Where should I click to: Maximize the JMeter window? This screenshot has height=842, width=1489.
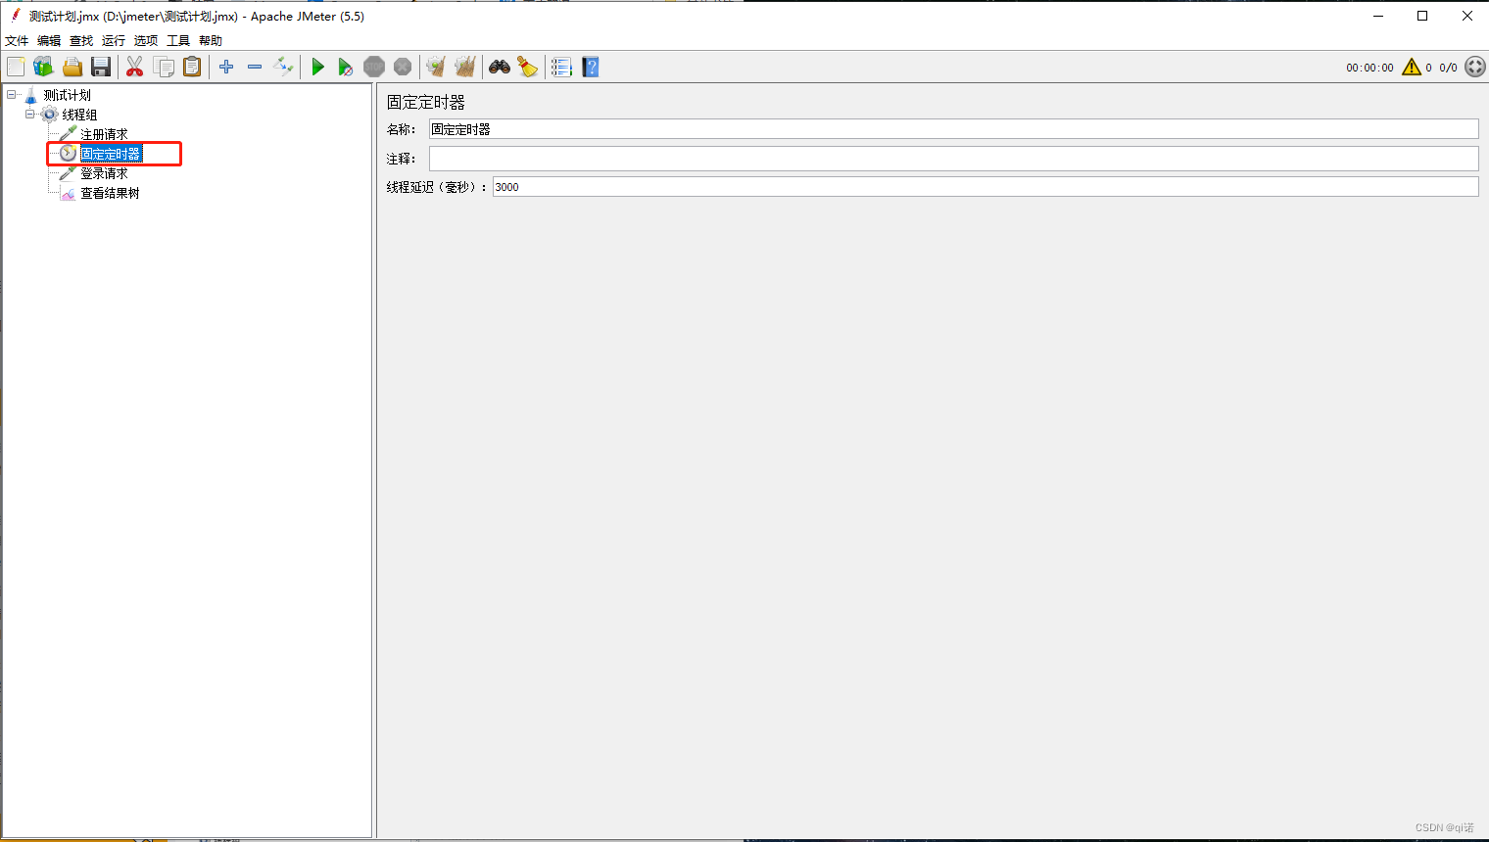click(x=1422, y=16)
